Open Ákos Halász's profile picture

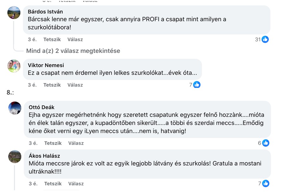(x=15, y=156)
